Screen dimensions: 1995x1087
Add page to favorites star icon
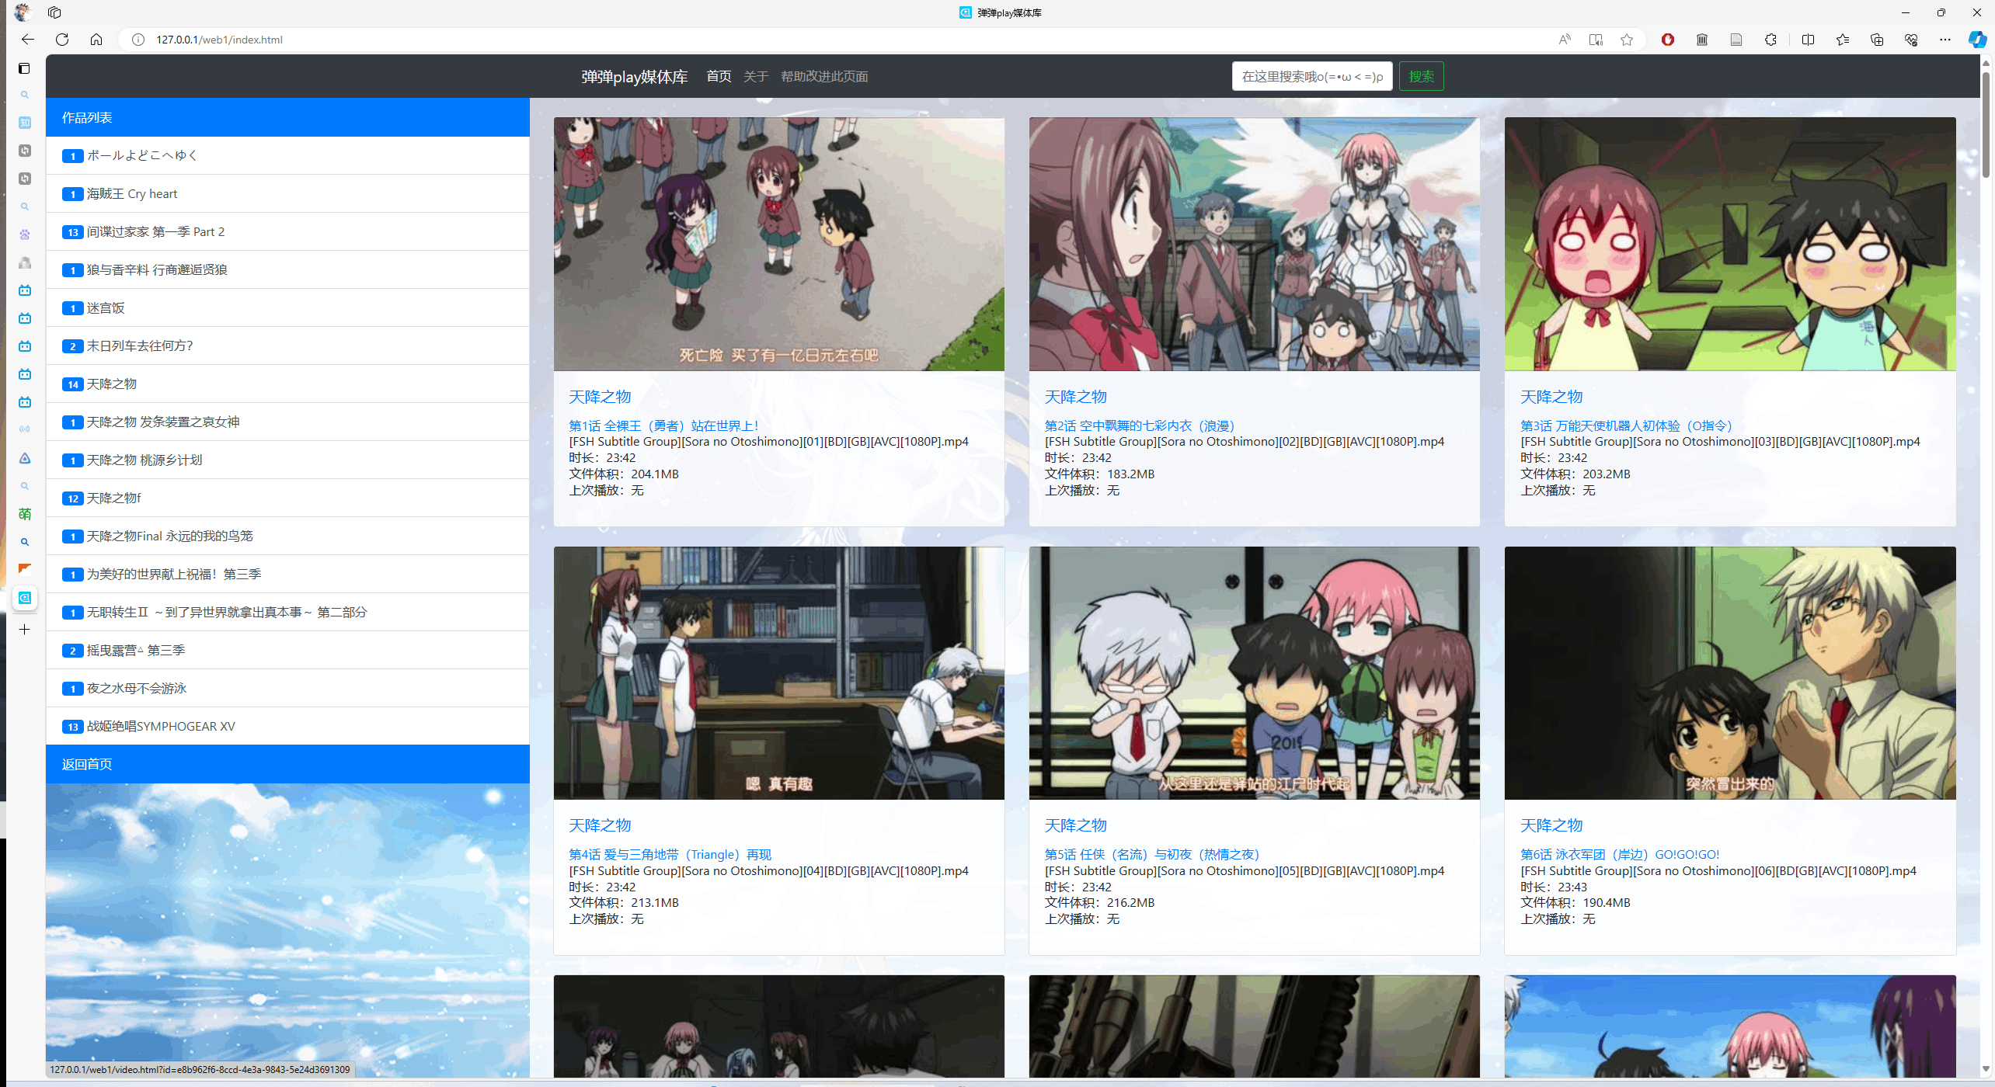pyautogui.click(x=1627, y=40)
